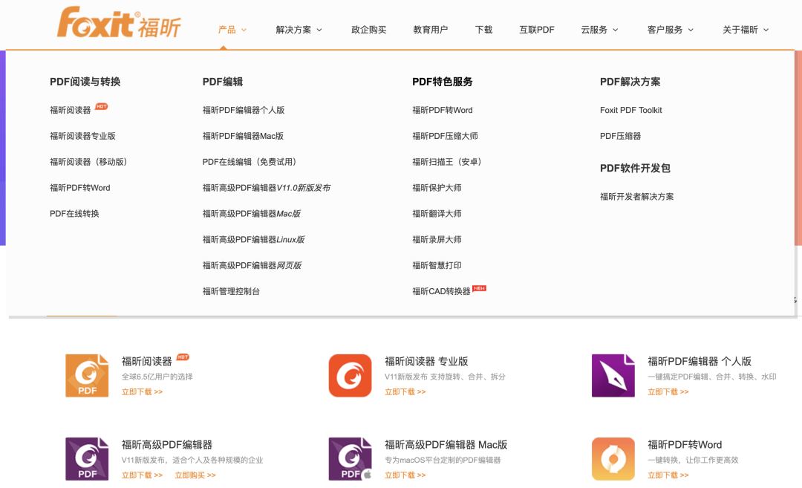Open the 福昕高级PDF编辑器 Mac版 icon
The image size is (802, 488).
coord(350,459)
